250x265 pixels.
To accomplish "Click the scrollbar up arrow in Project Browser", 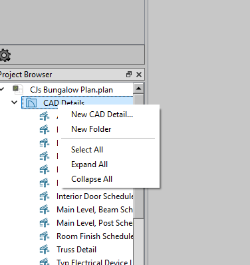I will [x=139, y=89].
